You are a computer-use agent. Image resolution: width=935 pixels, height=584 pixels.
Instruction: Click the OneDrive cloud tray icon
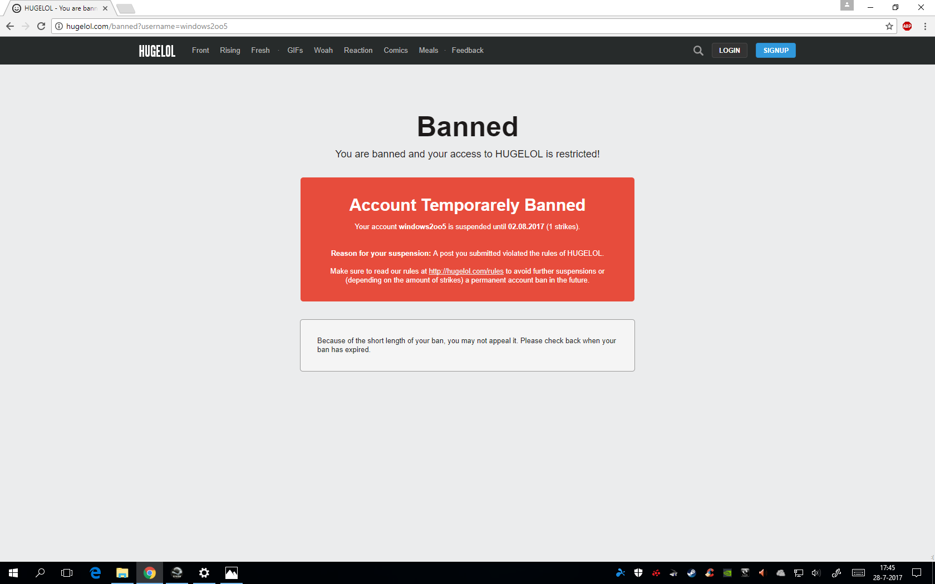(x=781, y=573)
